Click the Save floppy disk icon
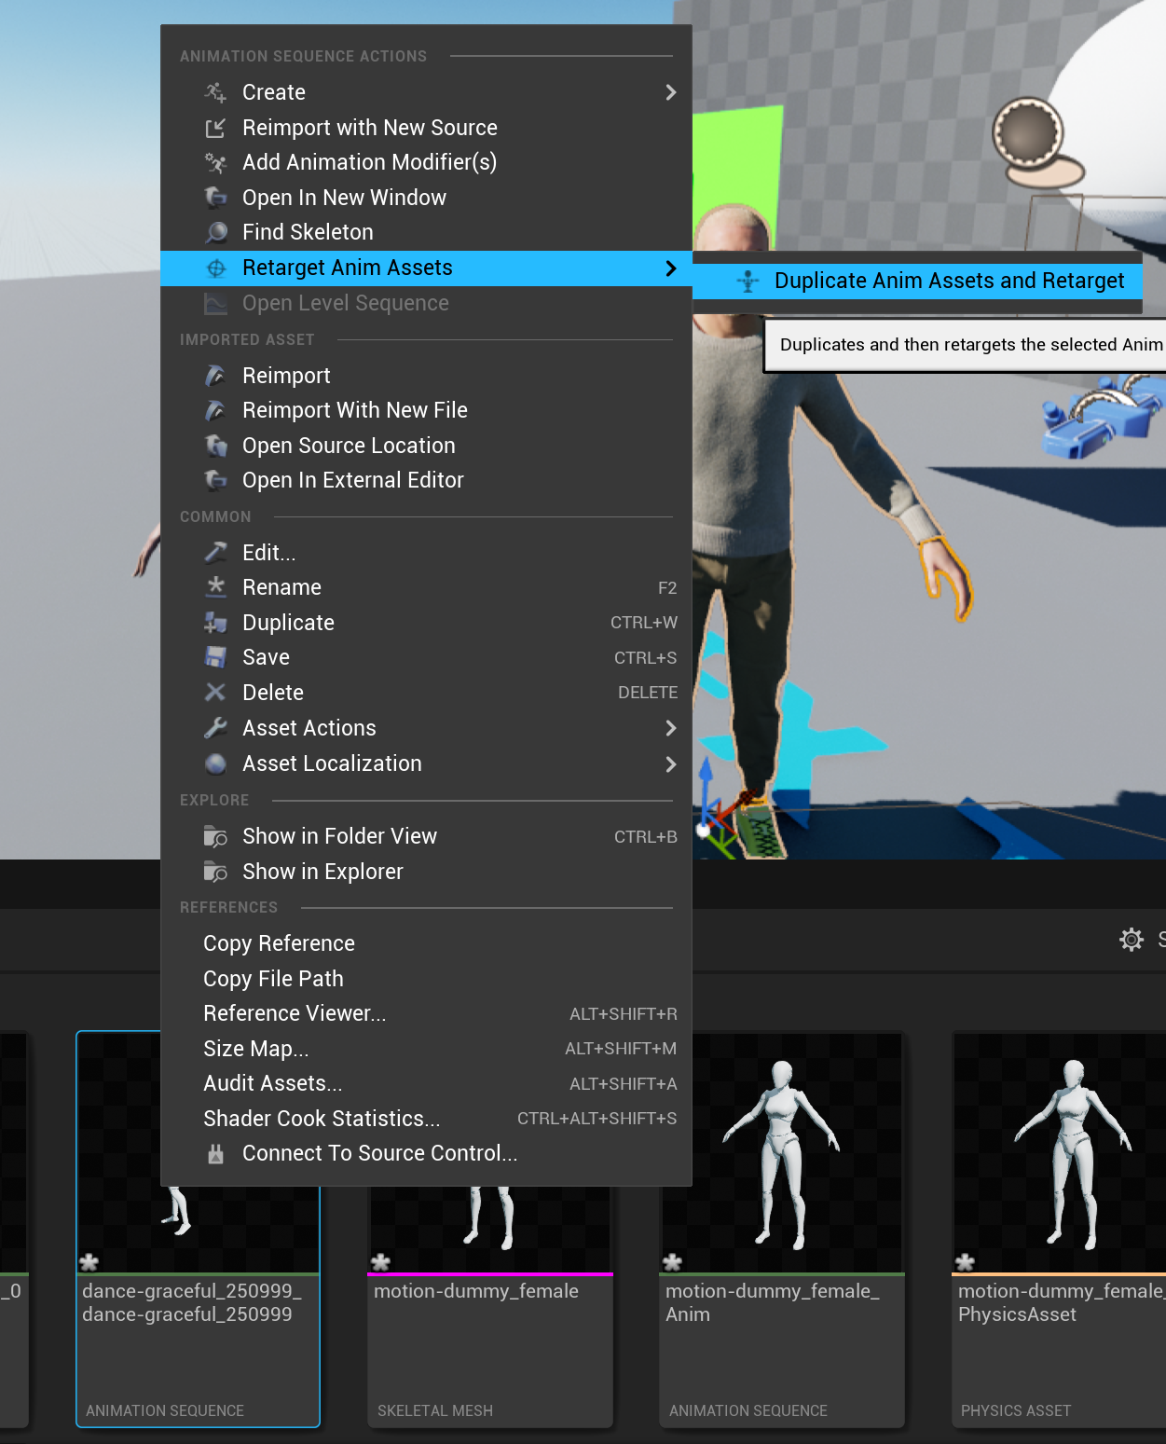The width and height of the screenshot is (1166, 1444). pyautogui.click(x=215, y=657)
